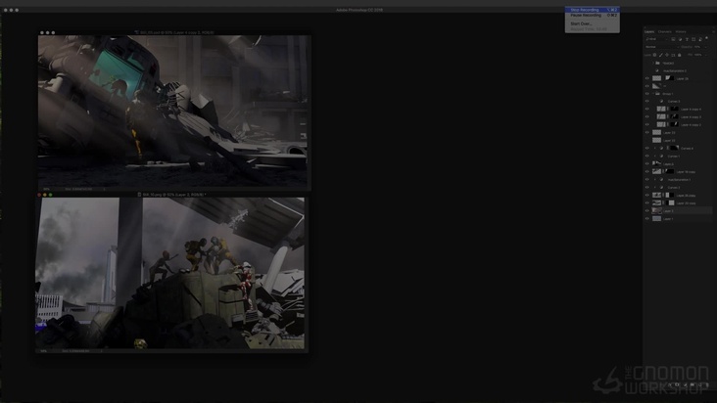
Task: Open the Layers panel options menu icon
Action: tap(713, 32)
